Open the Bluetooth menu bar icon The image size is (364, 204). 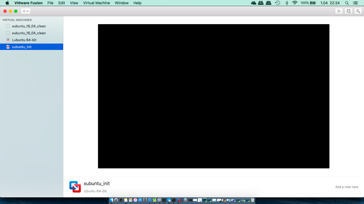click(287, 3)
